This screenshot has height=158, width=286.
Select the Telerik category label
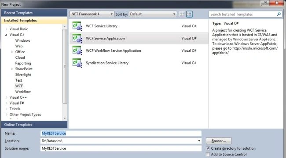click(15, 109)
